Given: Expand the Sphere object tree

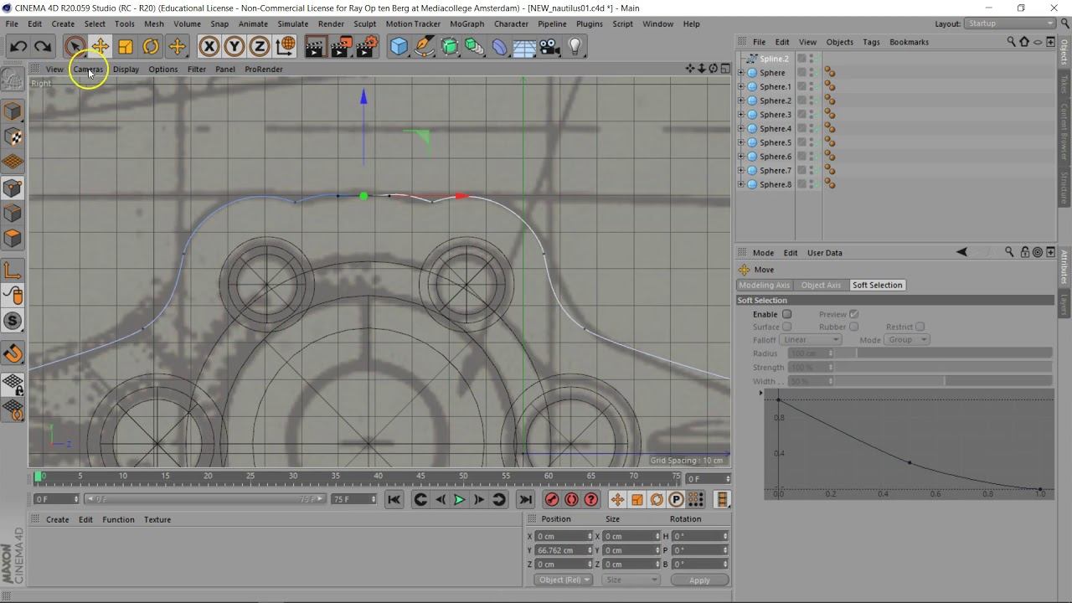Looking at the screenshot, I should (740, 73).
